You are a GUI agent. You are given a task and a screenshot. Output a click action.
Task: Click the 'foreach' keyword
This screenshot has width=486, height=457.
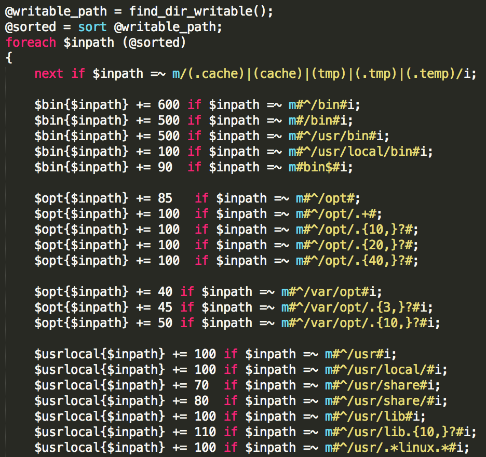(31, 43)
